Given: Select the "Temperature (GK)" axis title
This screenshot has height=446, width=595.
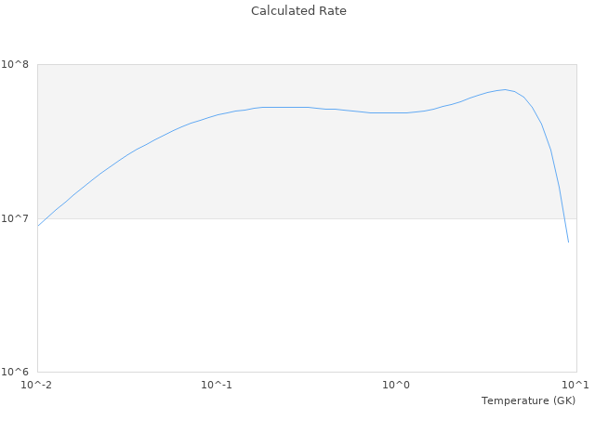Looking at the screenshot, I should click(528, 400).
